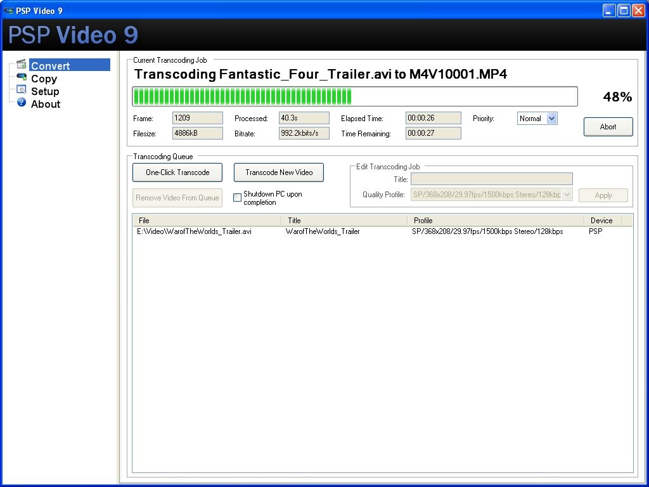Open the Setup section label
The image size is (649, 487).
[45, 91]
